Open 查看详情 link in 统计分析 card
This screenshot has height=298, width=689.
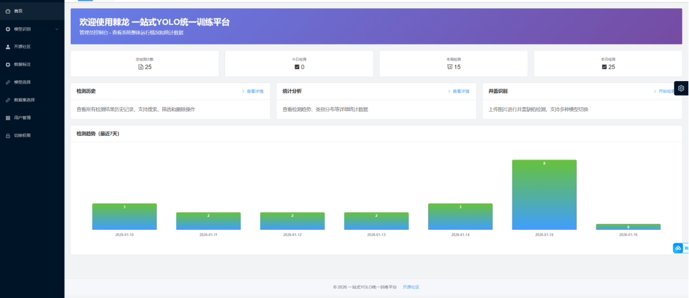pyautogui.click(x=461, y=91)
